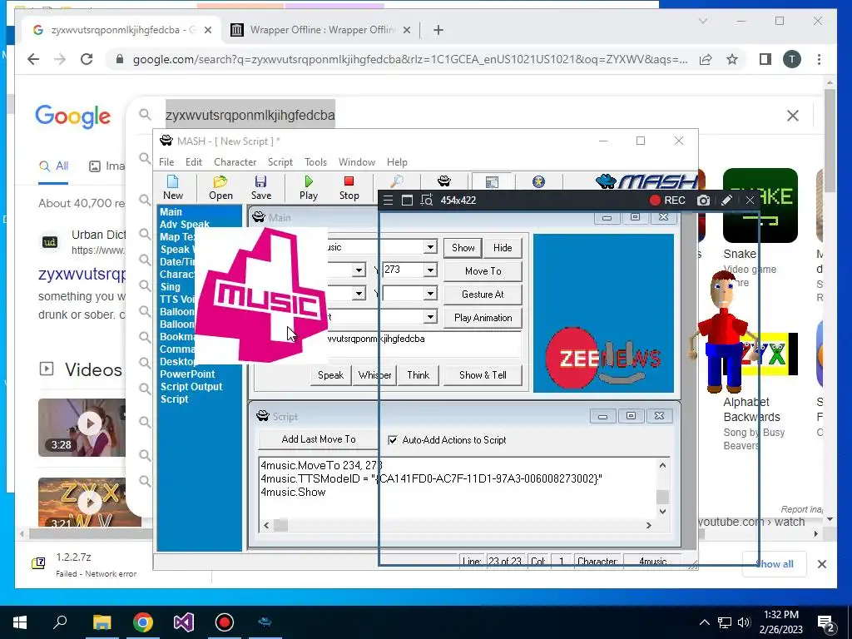Open Visual Studio from the taskbar
The width and height of the screenshot is (852, 639).
[184, 622]
